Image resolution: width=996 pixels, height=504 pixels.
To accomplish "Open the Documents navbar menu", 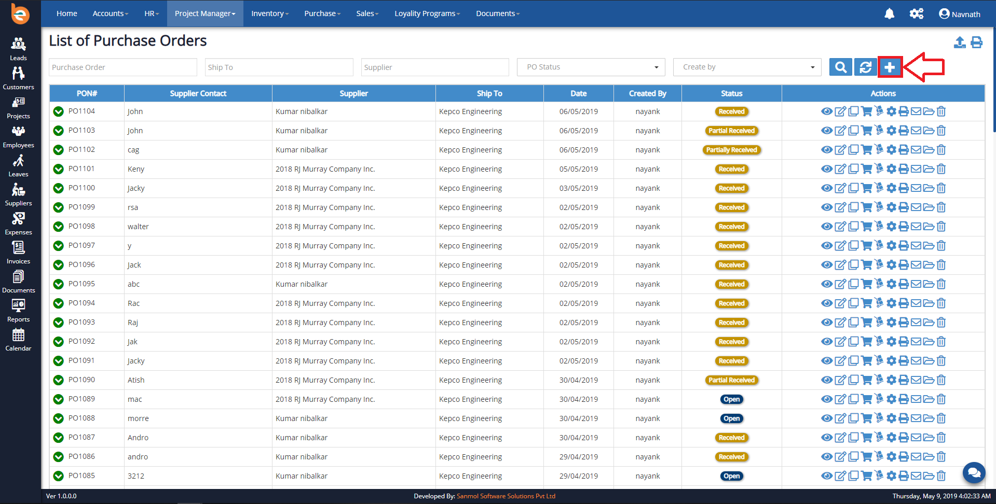I will point(498,13).
